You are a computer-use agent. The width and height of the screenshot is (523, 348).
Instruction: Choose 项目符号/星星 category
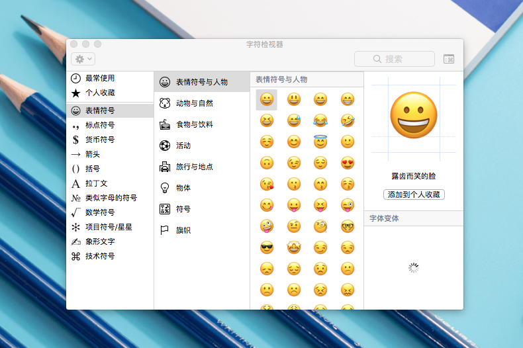coord(110,227)
